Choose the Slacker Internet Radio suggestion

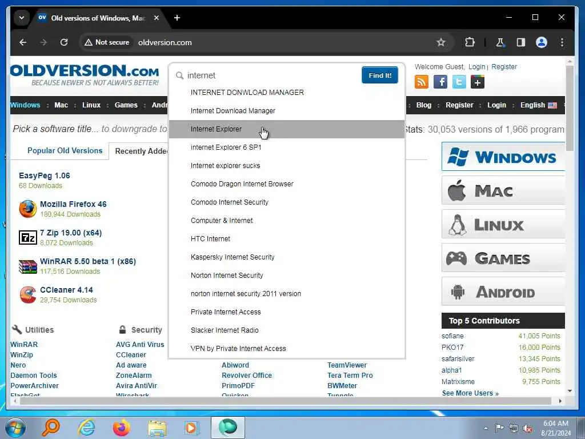click(x=287, y=330)
